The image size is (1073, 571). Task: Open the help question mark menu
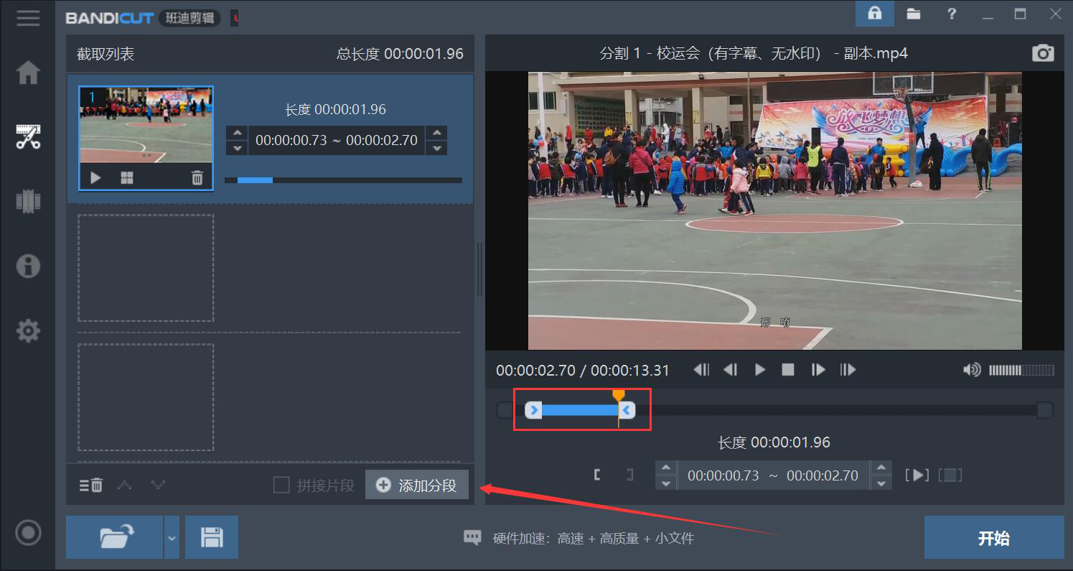pos(952,14)
